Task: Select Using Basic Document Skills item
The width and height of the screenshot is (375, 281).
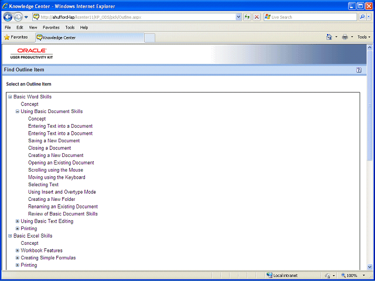Action: (52, 111)
